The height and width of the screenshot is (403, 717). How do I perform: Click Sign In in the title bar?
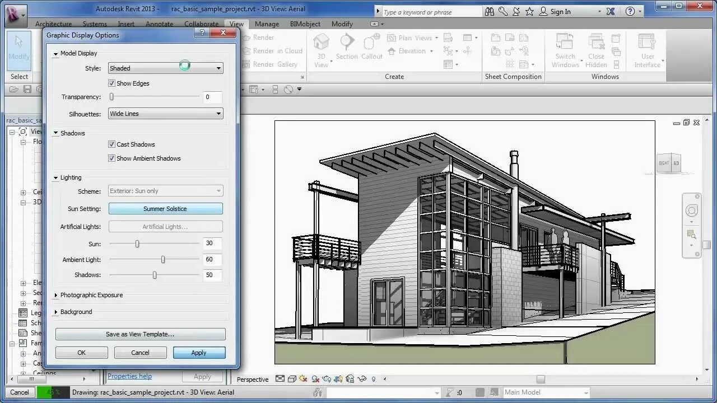coord(561,11)
